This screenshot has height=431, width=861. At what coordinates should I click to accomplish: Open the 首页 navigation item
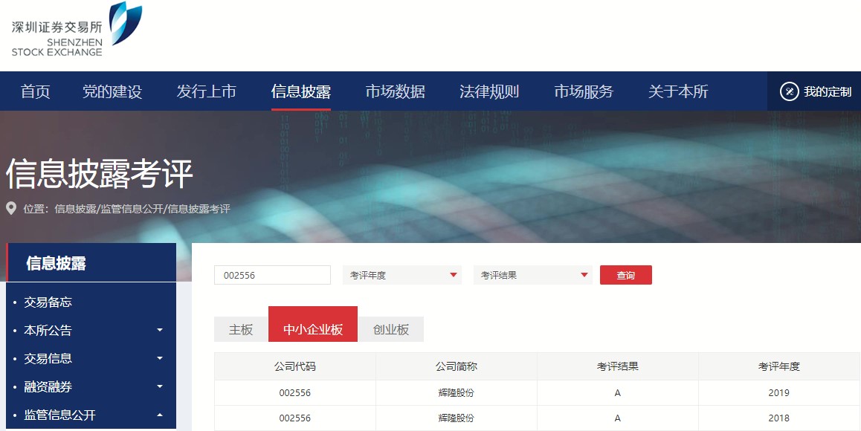pos(35,91)
